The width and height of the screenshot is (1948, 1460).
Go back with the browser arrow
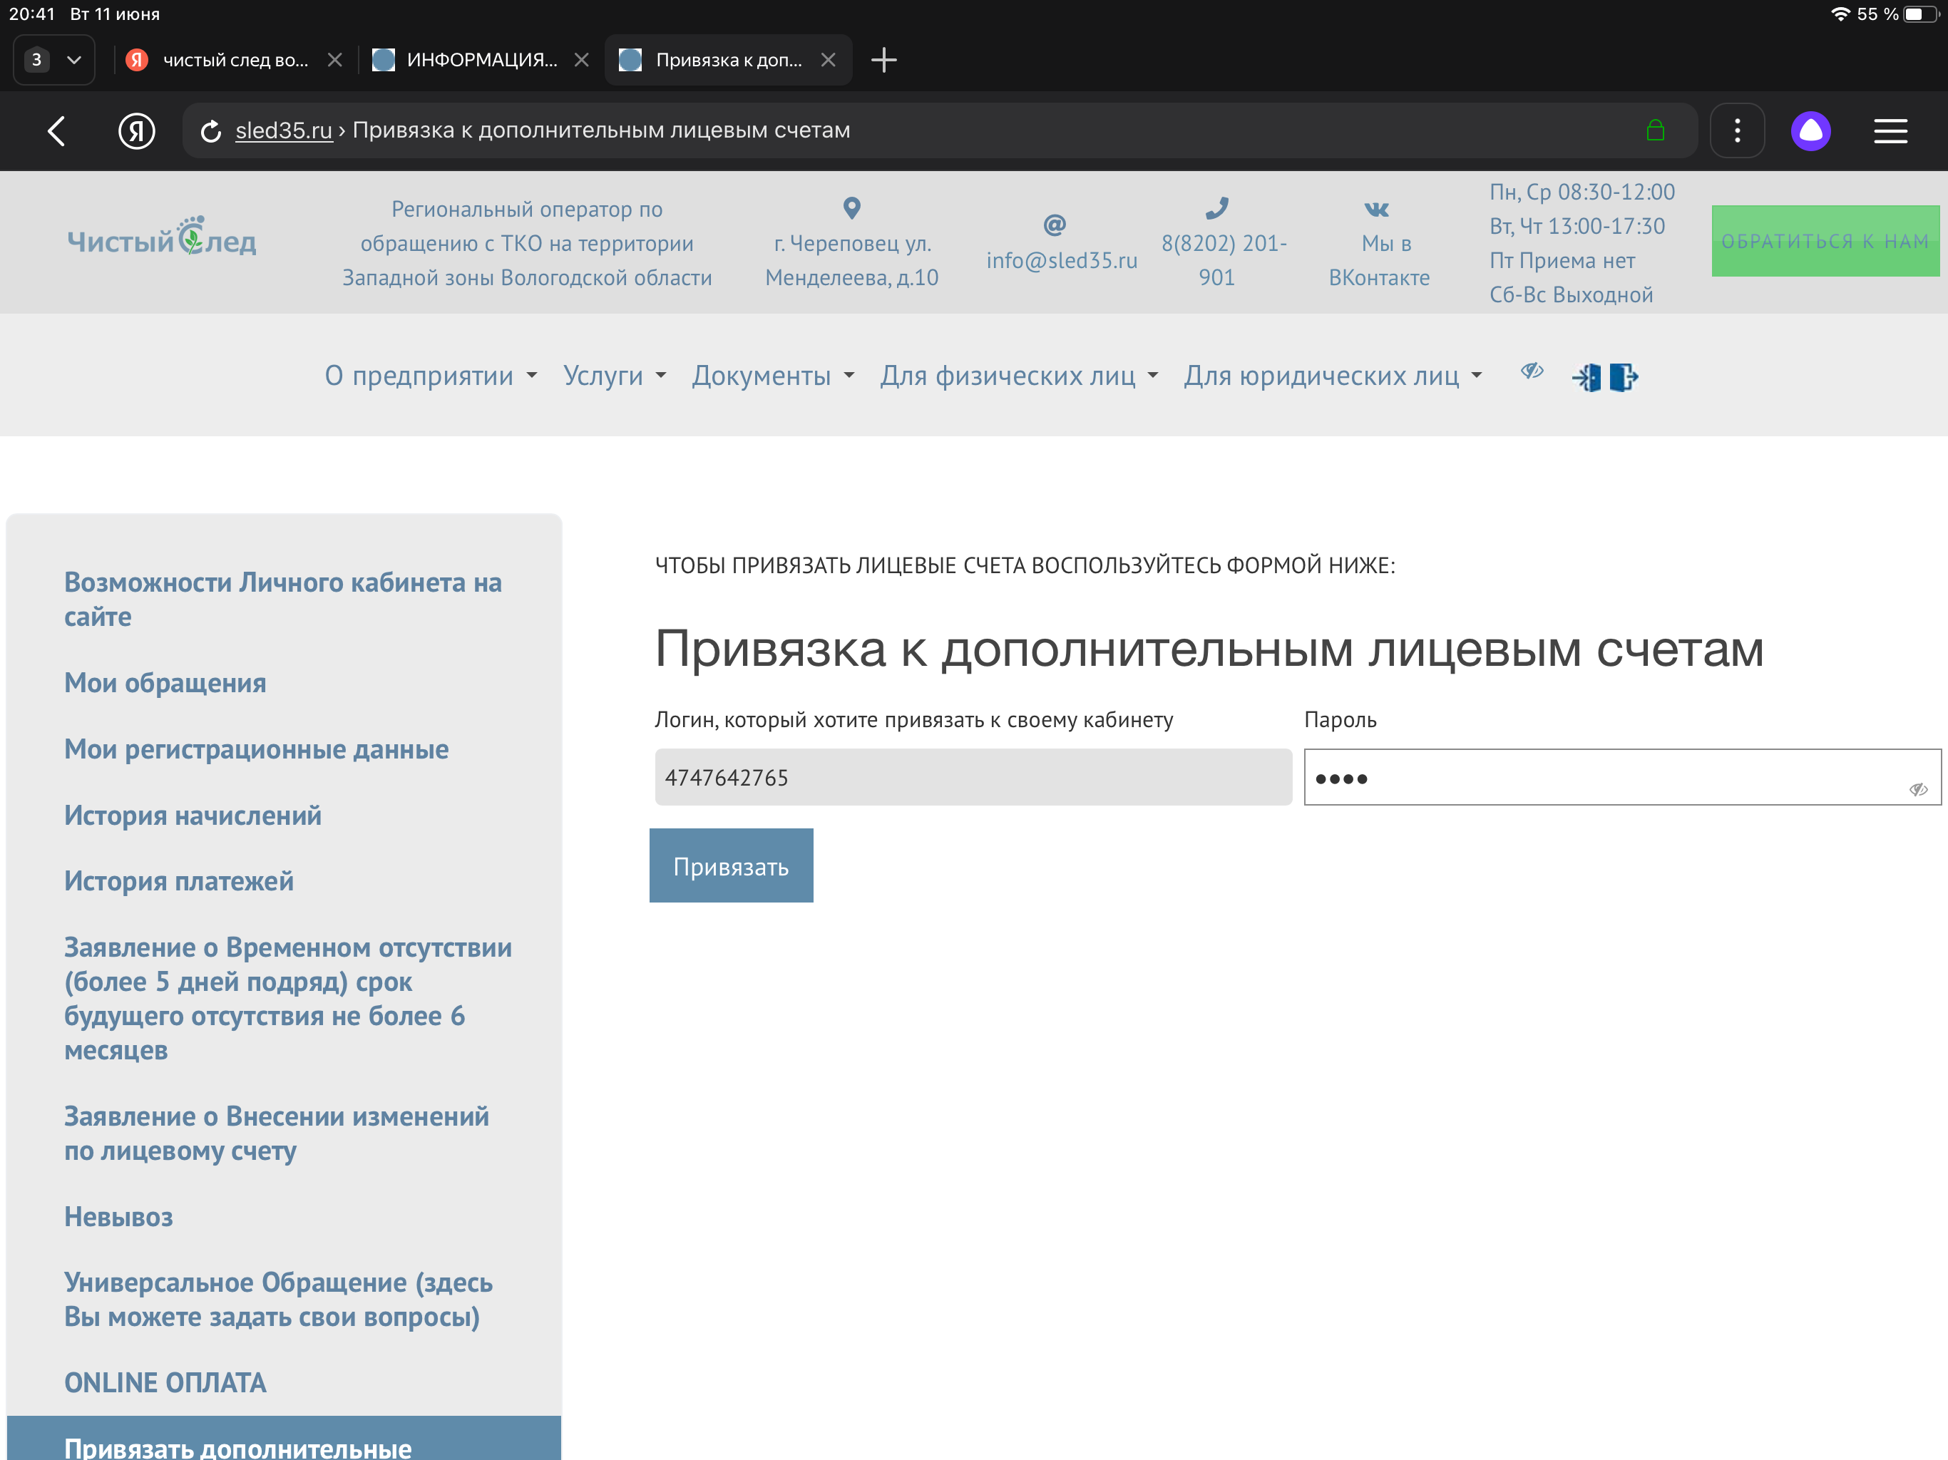[56, 131]
